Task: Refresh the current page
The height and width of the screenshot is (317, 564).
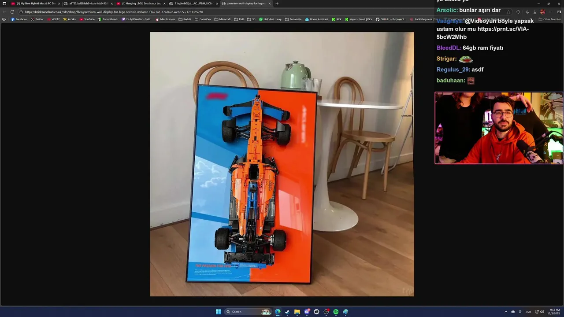Action: (12, 12)
